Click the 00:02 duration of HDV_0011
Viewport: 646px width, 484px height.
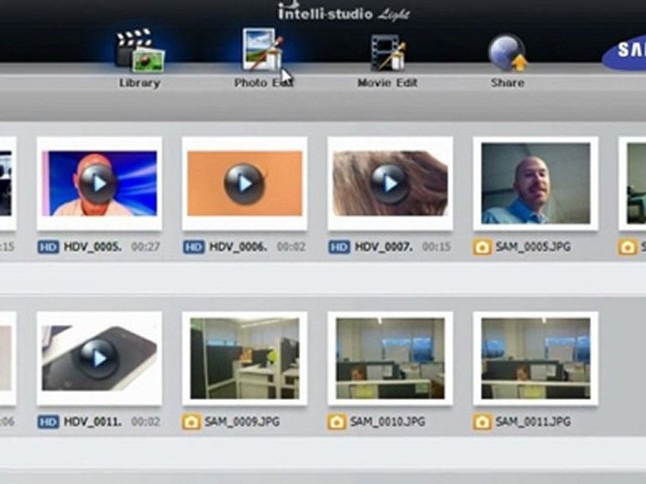click(146, 422)
